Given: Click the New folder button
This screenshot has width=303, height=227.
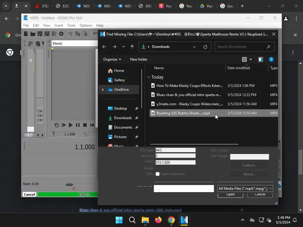Looking at the screenshot, I should [x=139, y=59].
